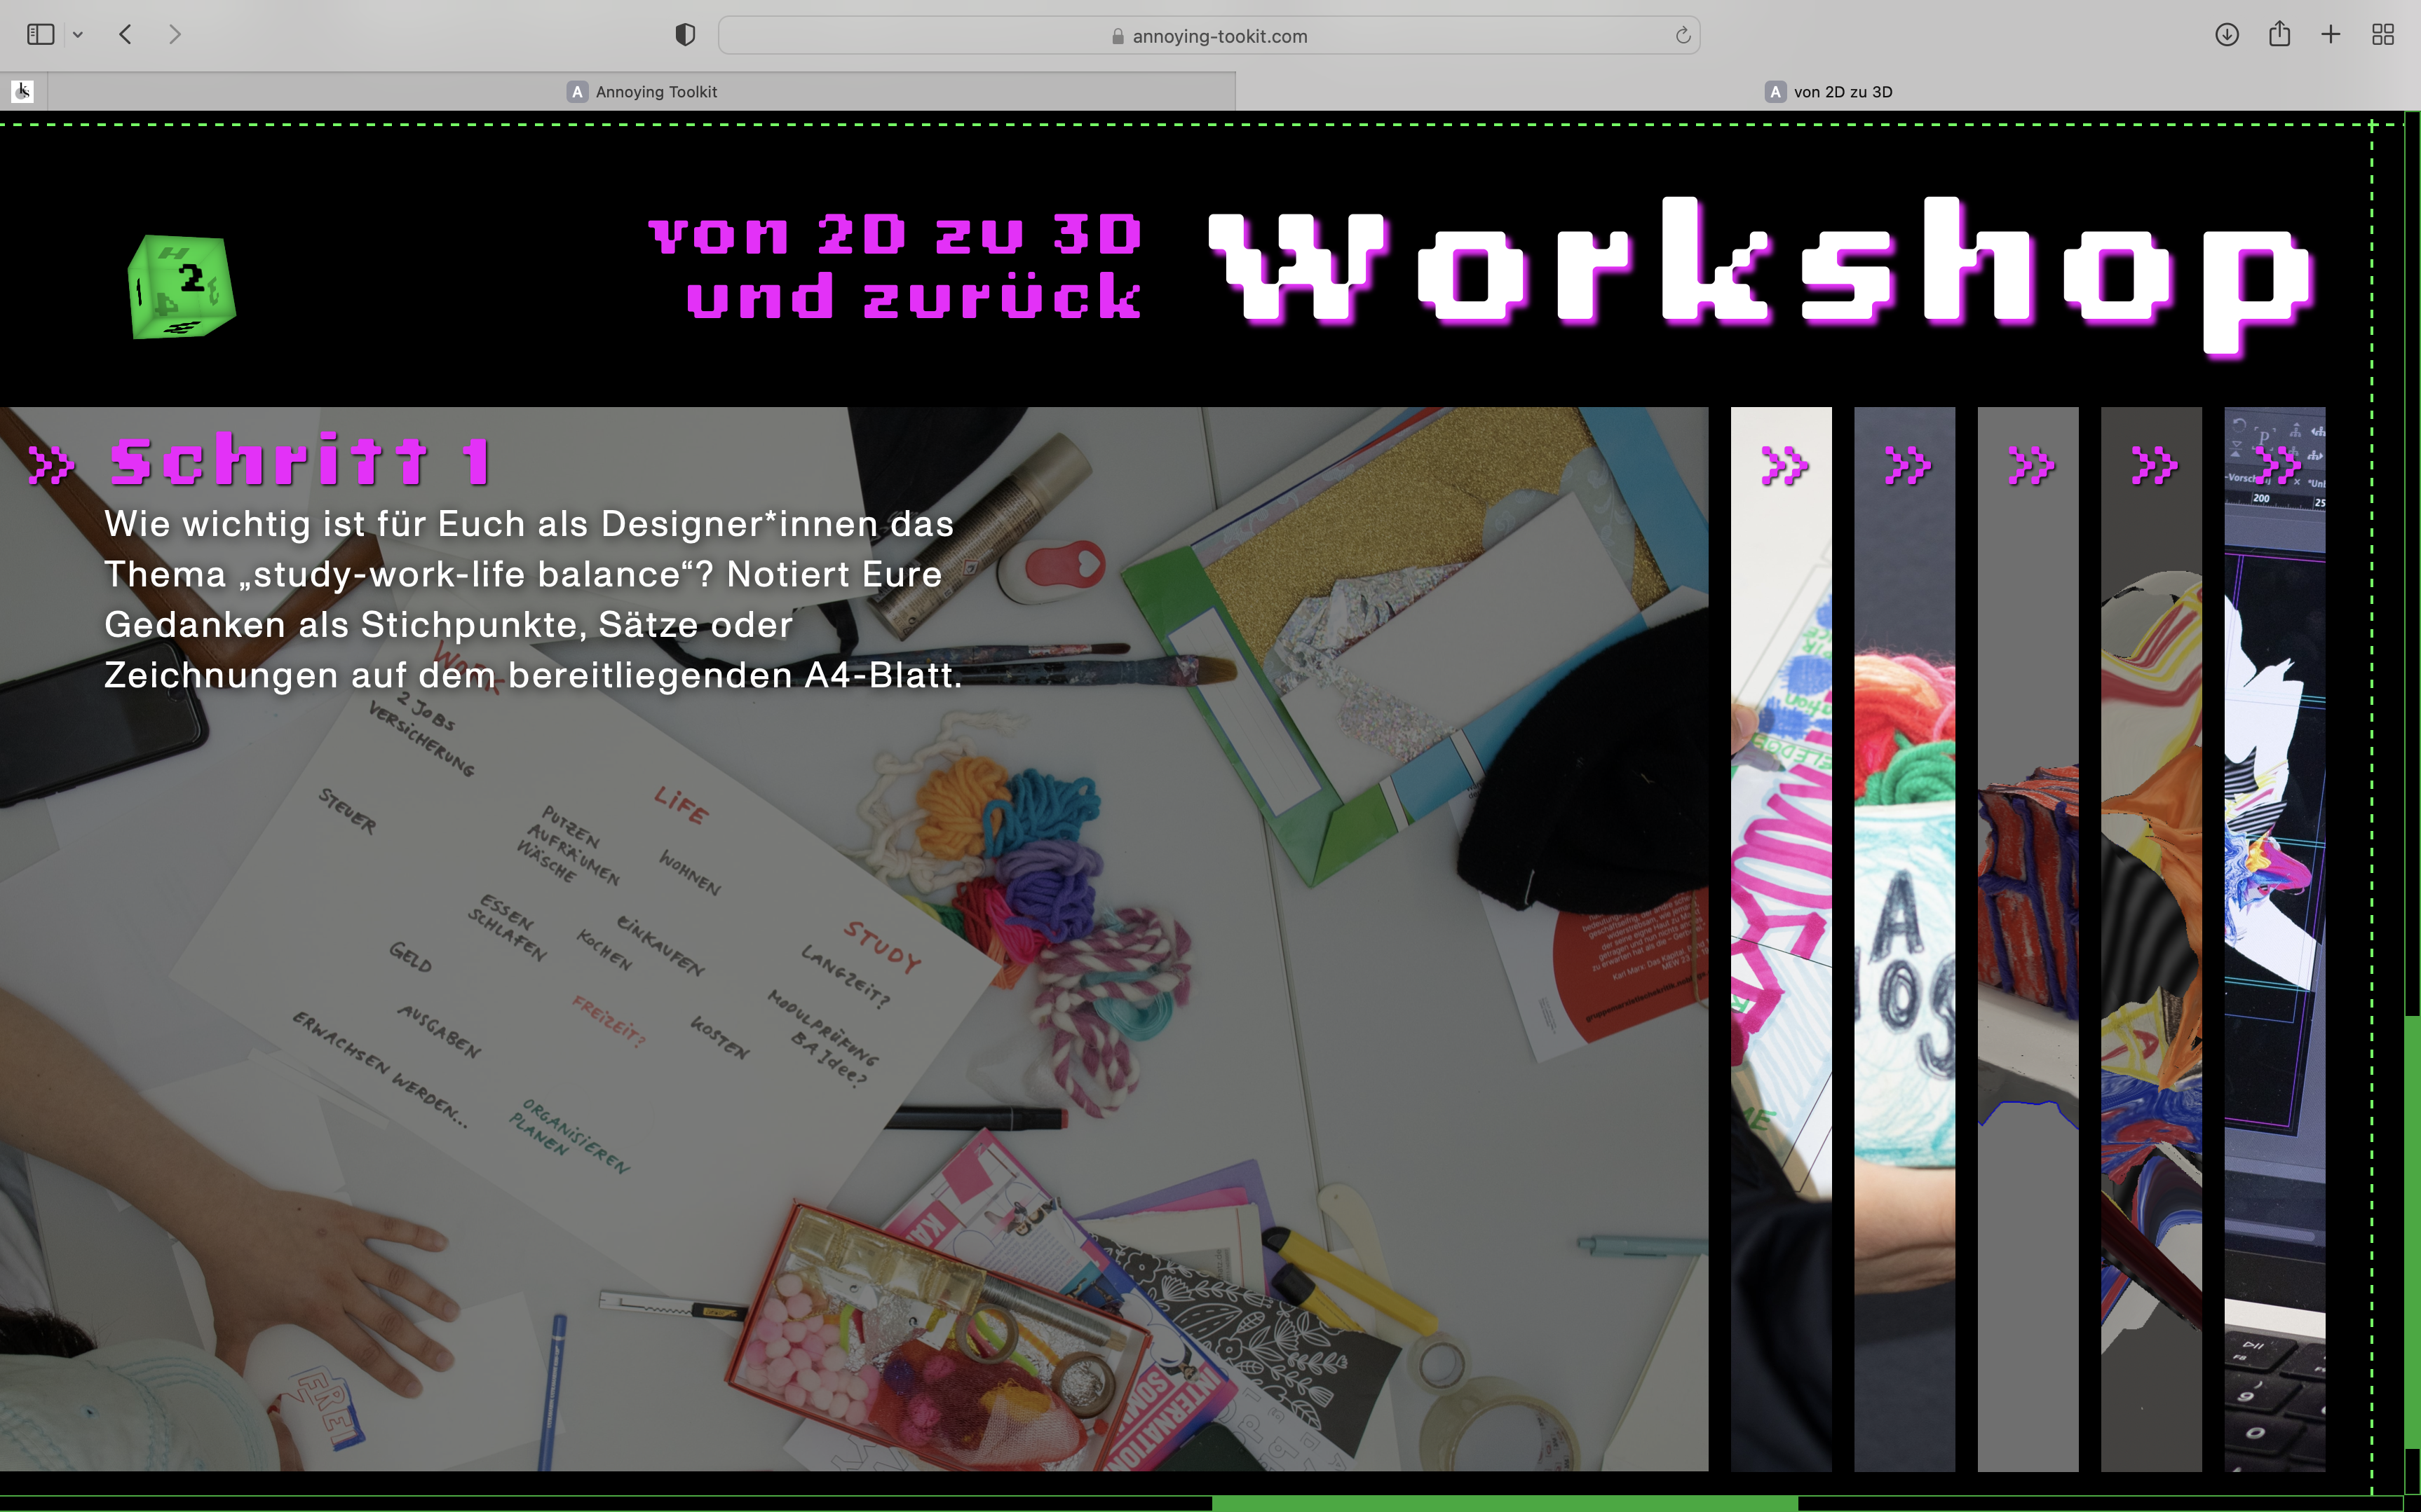This screenshot has width=2421, height=1512.
Task: Expand the third gray step strip
Action: coord(2028,938)
